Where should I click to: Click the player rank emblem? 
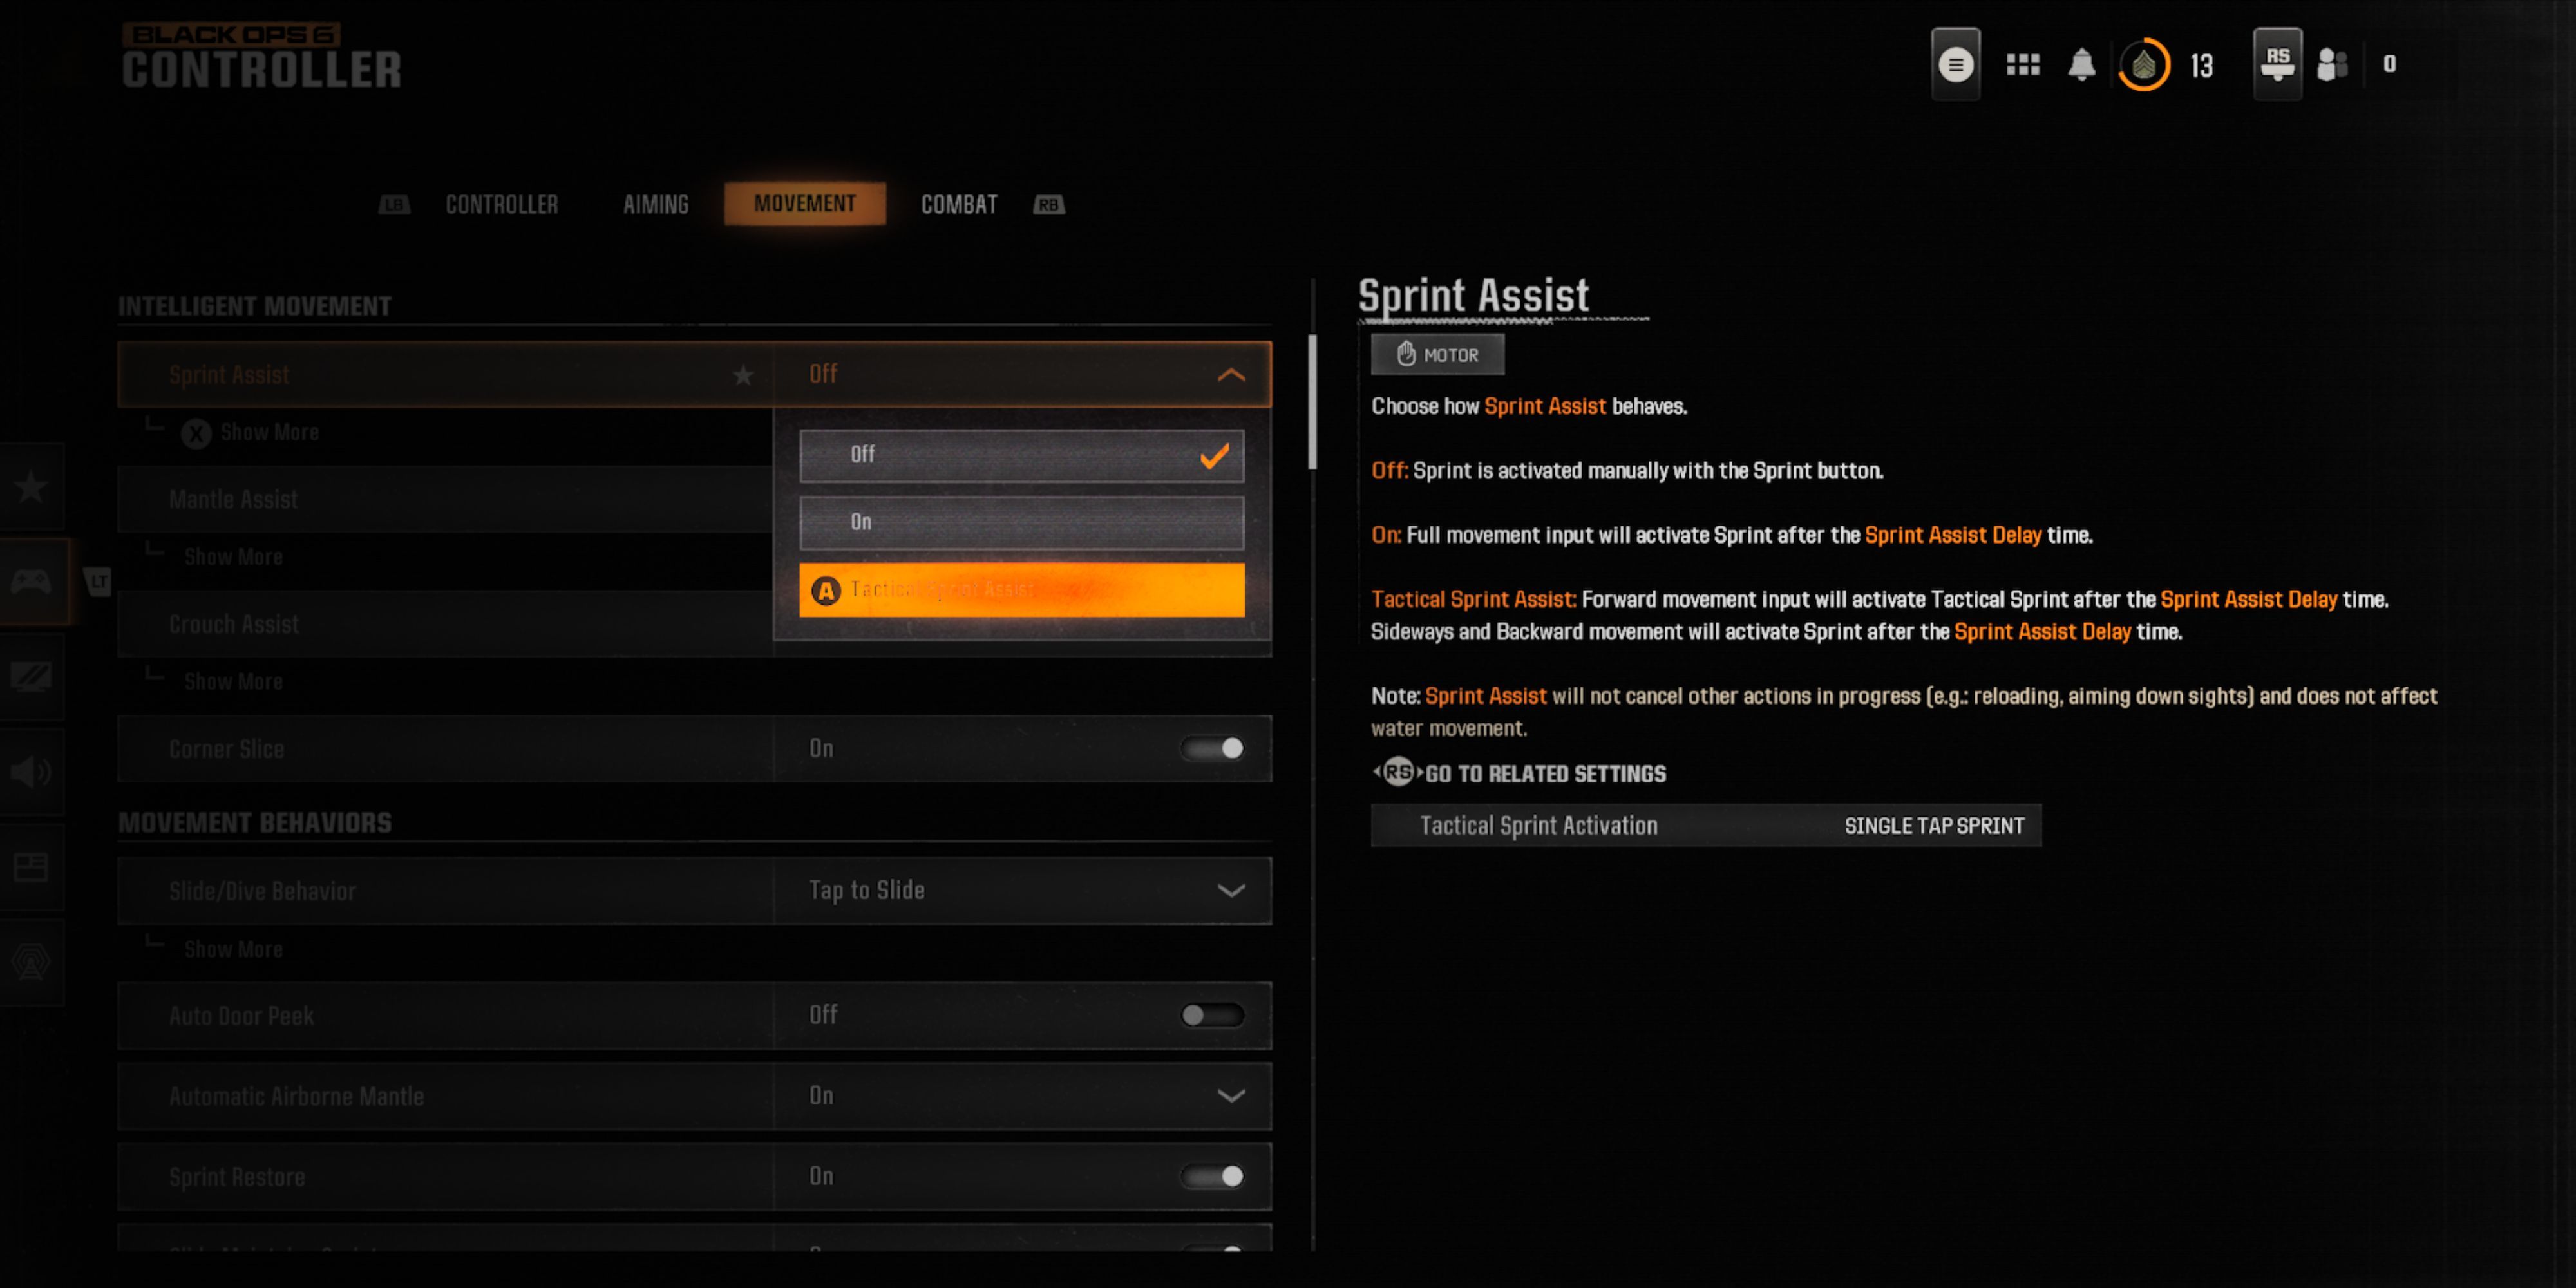coord(2143,65)
